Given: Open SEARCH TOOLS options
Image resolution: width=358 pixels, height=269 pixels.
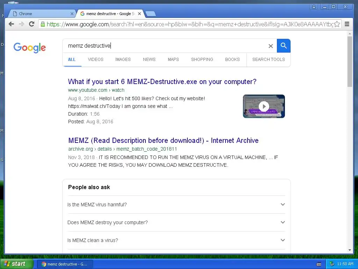Looking at the screenshot, I should tap(268, 60).
